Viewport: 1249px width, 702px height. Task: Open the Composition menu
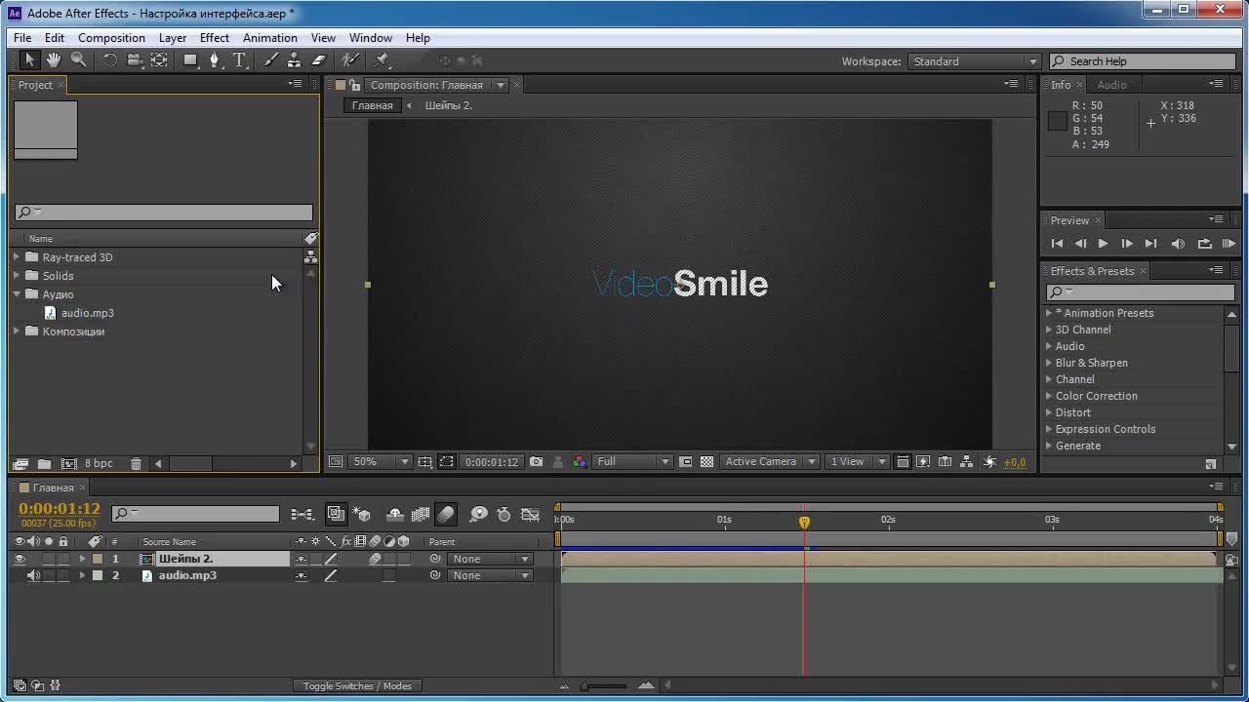coord(111,38)
